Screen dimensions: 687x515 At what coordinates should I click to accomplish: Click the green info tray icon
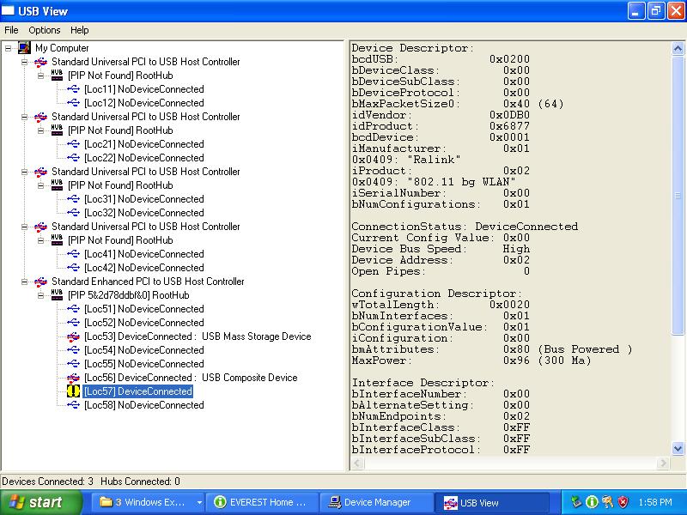click(592, 502)
